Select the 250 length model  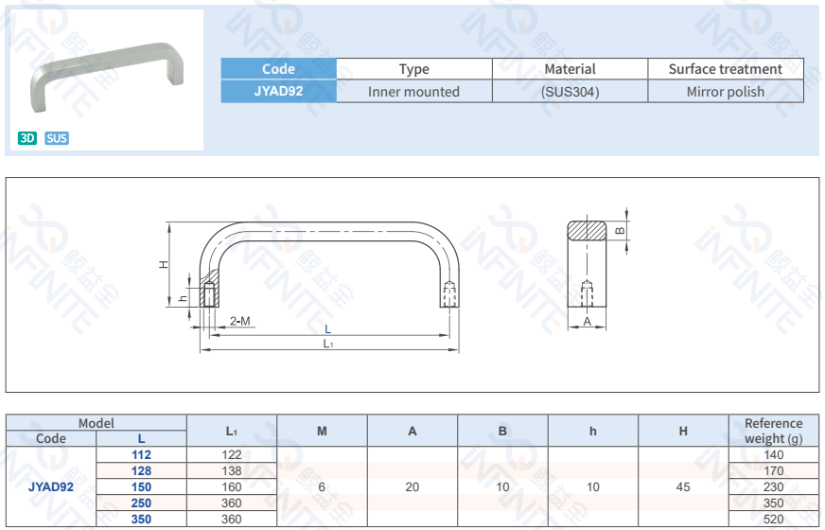coord(141,503)
